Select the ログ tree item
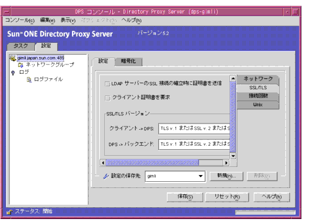 (x=24, y=73)
